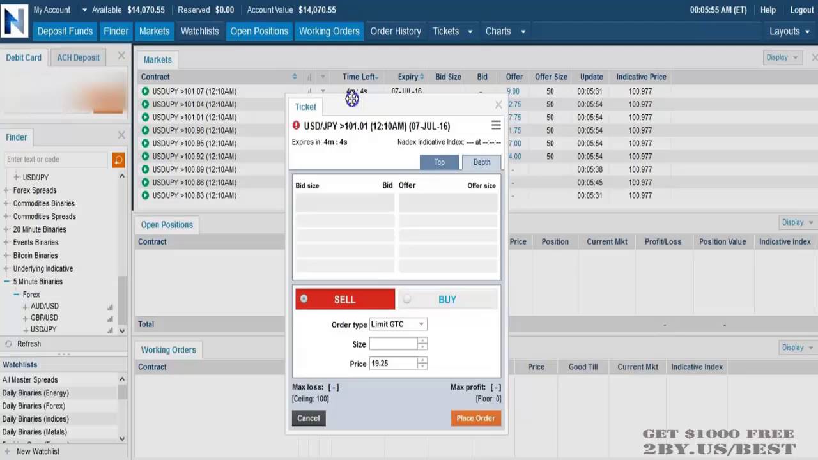818x460 pixels.
Task: Open the Open Positions Display dropdown
Action: (x=798, y=222)
